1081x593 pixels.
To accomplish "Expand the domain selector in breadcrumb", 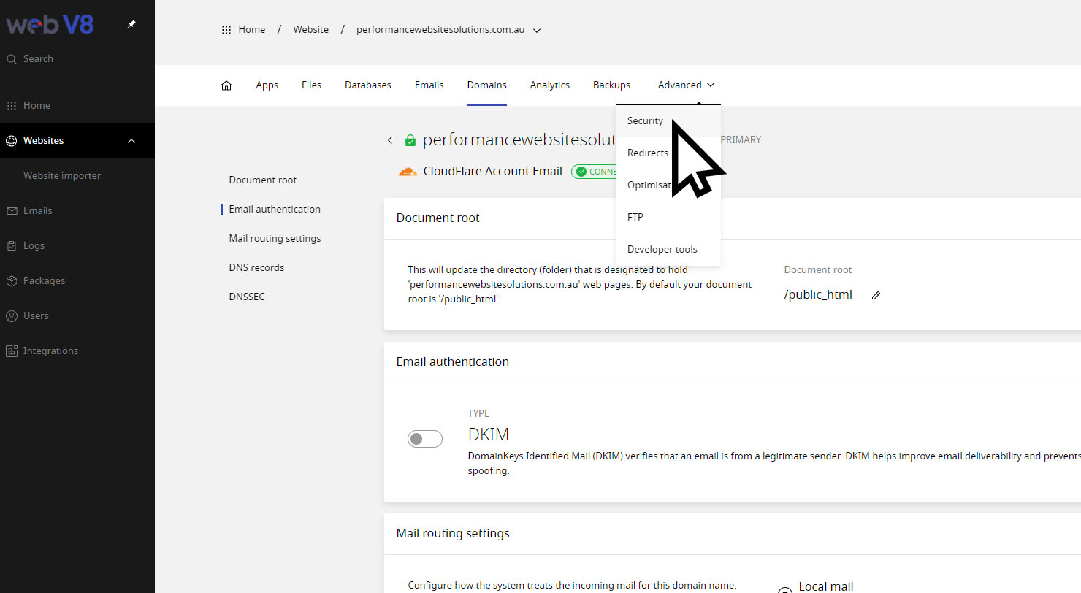I will pos(537,31).
